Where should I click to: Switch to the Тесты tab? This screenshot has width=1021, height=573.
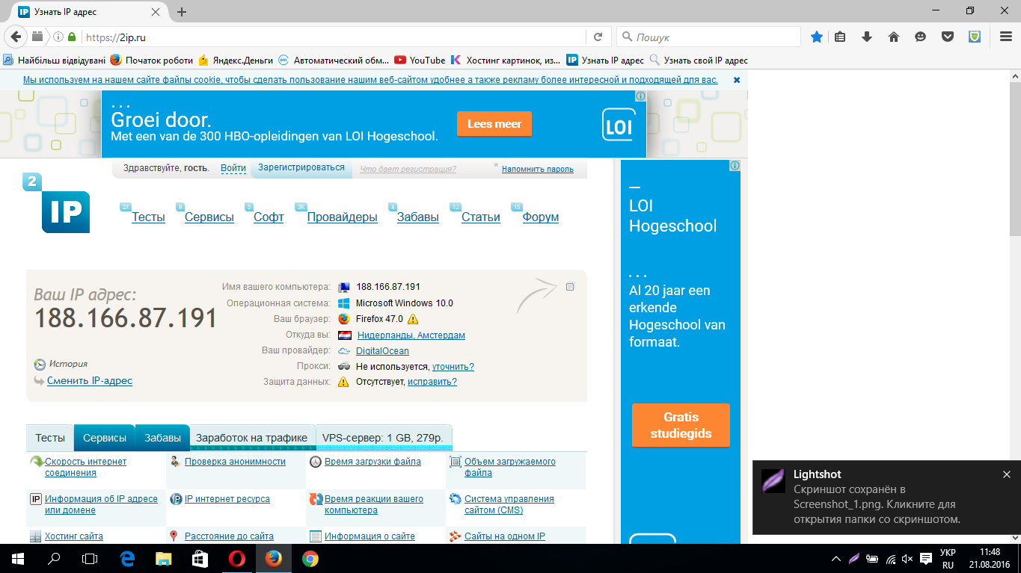pos(50,438)
